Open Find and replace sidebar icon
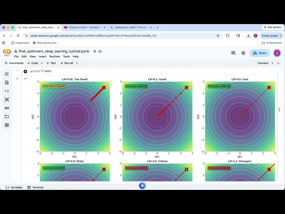Viewport: 285px width, 214px height. tap(7, 82)
